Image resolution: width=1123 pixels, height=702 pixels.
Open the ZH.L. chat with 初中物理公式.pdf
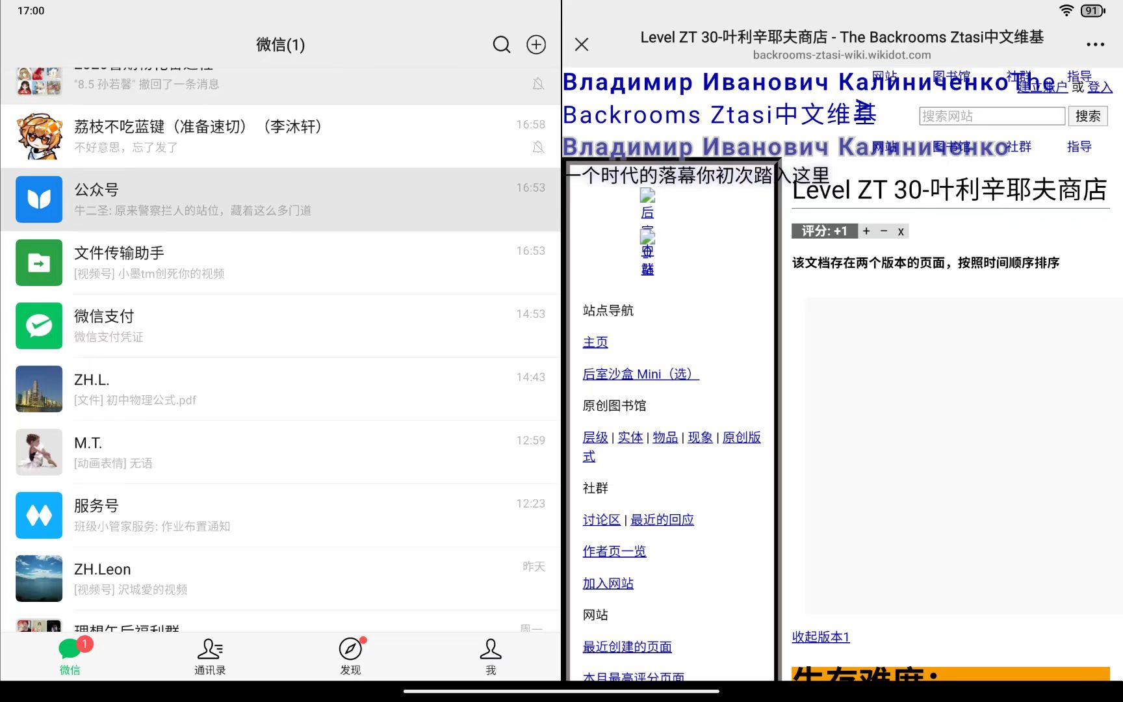coord(281,389)
